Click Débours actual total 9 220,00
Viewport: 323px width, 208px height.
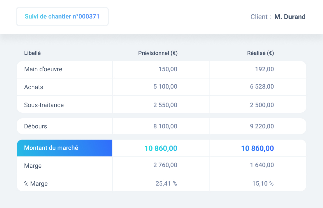[262, 126]
